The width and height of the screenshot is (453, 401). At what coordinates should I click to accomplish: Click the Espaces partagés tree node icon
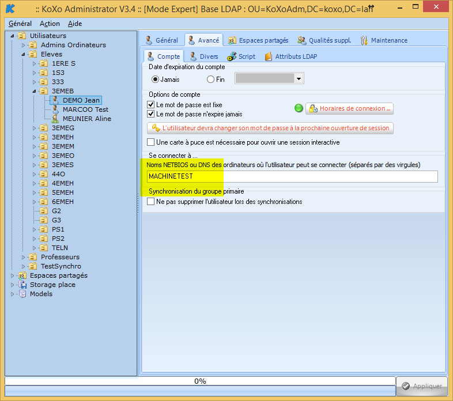coord(22,275)
